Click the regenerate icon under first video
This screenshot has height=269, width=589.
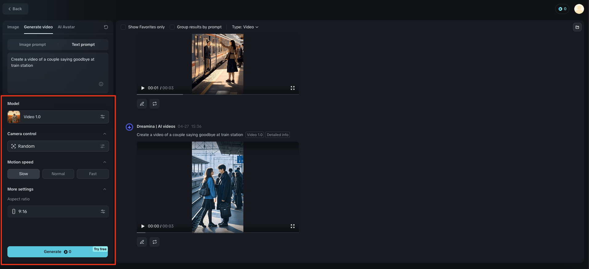(155, 104)
